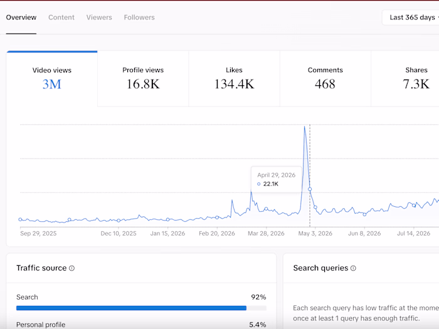Click the Mar 28, 2026 axis label

click(x=266, y=233)
